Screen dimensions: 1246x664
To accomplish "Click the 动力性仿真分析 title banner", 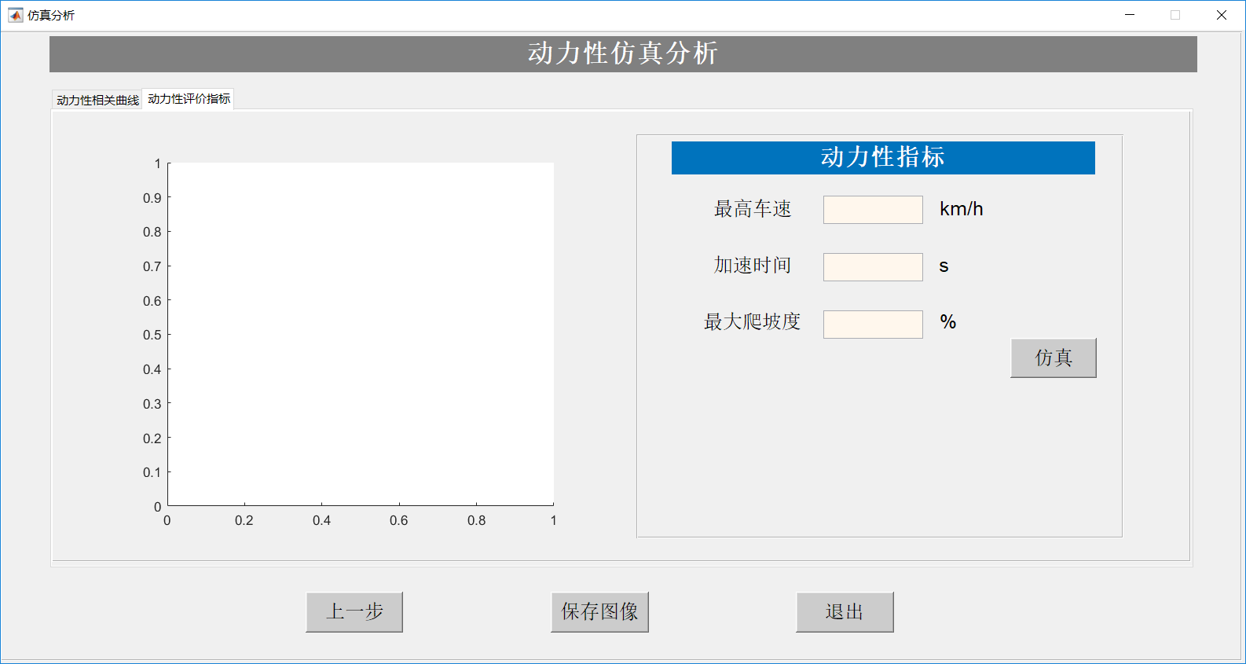I will (623, 54).
